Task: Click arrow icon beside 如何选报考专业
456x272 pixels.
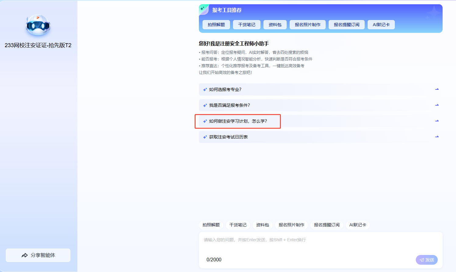Action: point(437,89)
